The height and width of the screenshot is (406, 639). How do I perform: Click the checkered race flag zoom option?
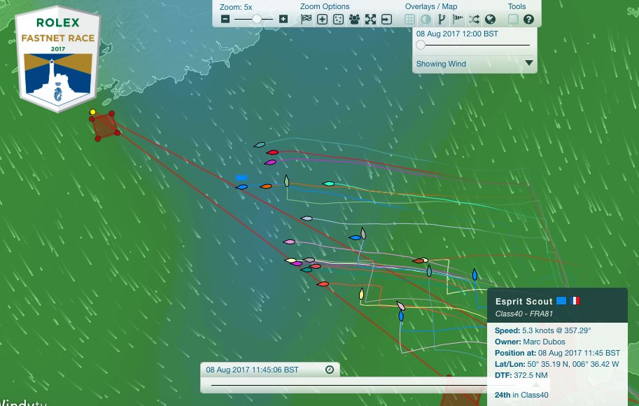pos(306,19)
